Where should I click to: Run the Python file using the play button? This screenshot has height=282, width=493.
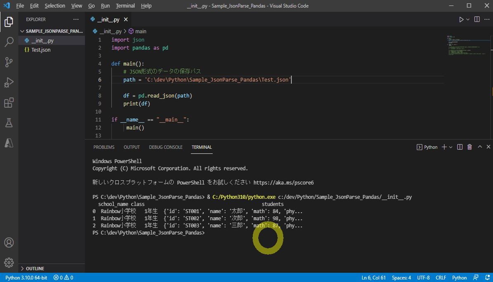[461, 19]
